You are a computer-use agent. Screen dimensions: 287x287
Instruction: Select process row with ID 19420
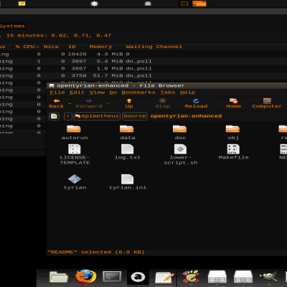point(143,54)
